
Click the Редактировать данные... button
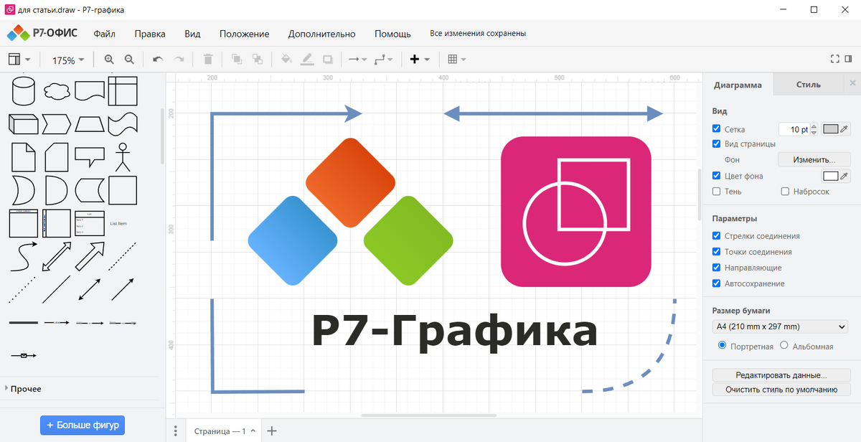(x=781, y=375)
